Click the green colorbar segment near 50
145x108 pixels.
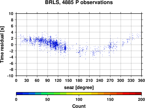coord(48,93)
